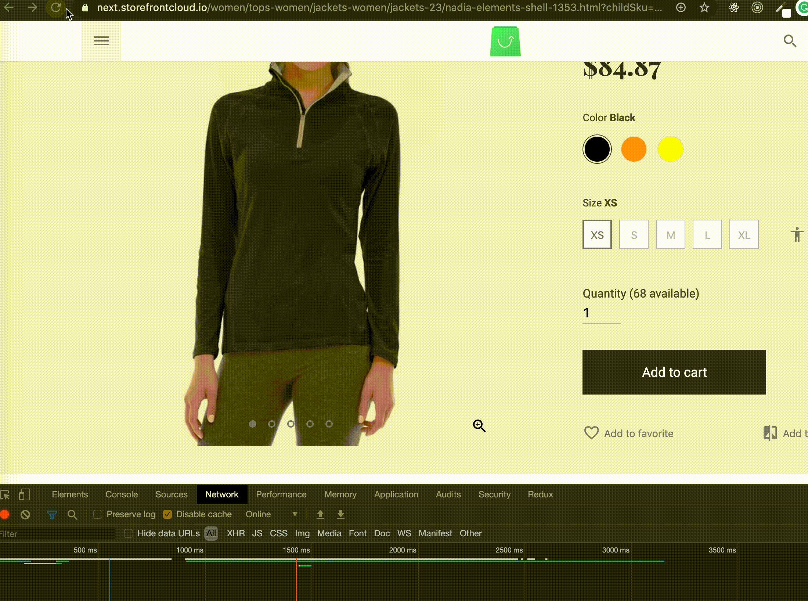Switch to Elements tab
Screen dimensions: 808x601
[x=70, y=494]
